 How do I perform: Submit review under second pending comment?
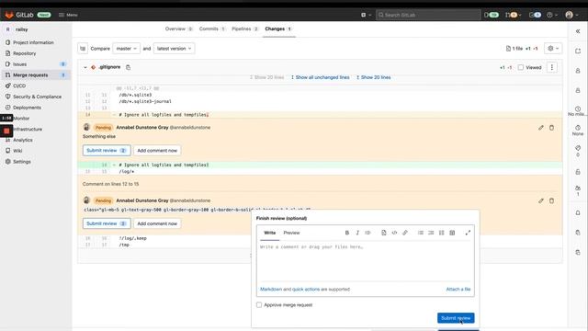pos(107,223)
